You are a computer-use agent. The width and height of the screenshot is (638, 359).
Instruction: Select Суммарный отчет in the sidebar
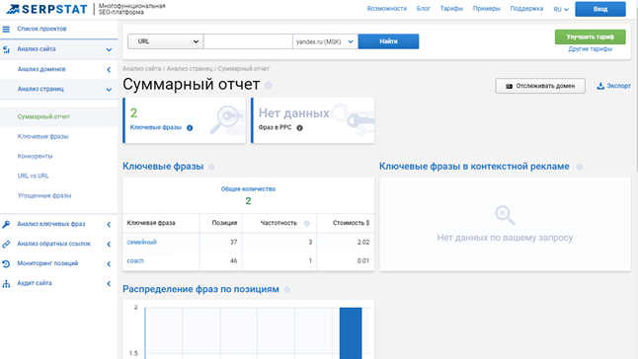[x=43, y=117]
